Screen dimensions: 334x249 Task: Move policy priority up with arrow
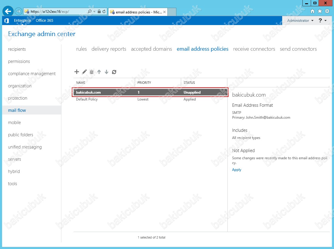tap(99, 72)
